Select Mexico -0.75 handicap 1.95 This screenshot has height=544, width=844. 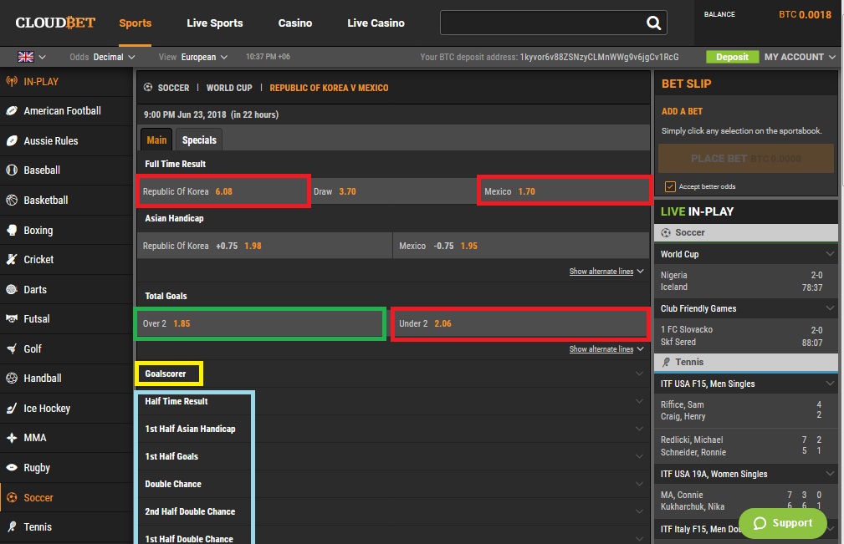pos(521,246)
